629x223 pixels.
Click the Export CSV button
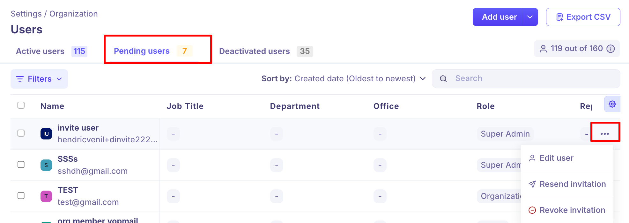583,17
